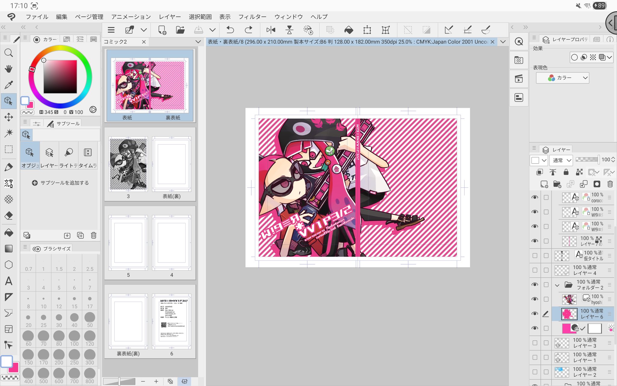Expand コミック2 page manager dropdown
This screenshot has height=386, width=617.
pos(198,42)
